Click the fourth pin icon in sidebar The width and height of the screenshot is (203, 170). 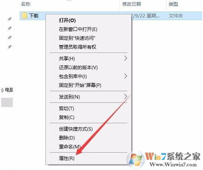click(9, 47)
